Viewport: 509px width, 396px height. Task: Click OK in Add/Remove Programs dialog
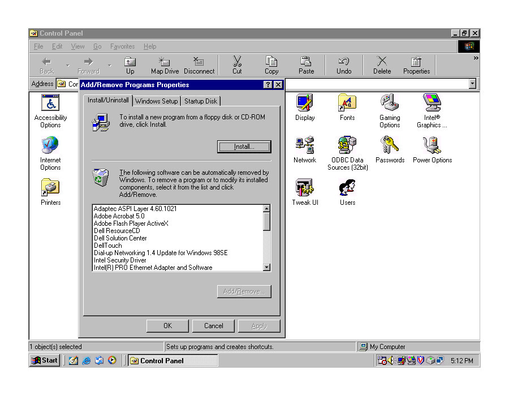(x=167, y=326)
